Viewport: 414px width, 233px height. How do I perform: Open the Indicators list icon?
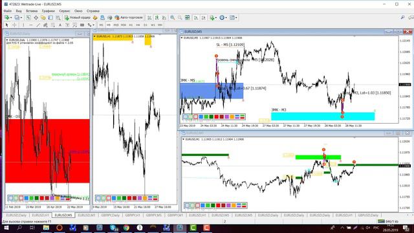pos(212,17)
